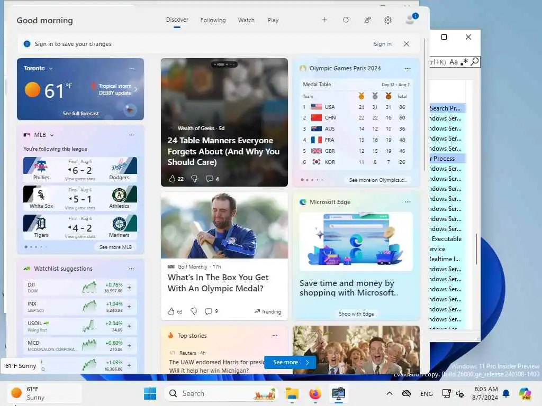Open See full forecast link
This screenshot has height=406, width=542.
point(80,113)
